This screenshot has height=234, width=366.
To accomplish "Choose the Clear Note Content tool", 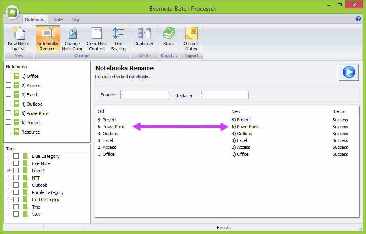I will pos(97,39).
